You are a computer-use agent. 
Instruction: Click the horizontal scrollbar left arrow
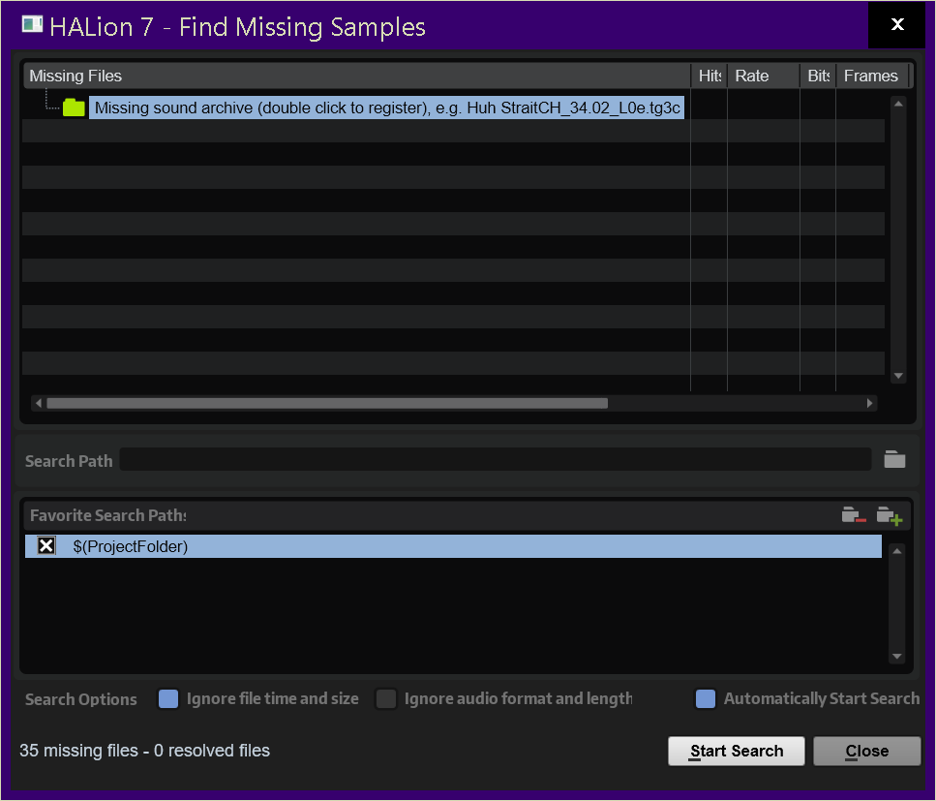[39, 403]
